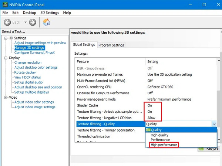The height and width of the screenshot is (166, 222).
Task: Open the Edit menu
Action: (x=15, y=13)
